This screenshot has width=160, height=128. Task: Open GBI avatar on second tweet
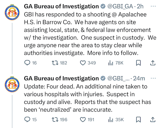[12, 84]
